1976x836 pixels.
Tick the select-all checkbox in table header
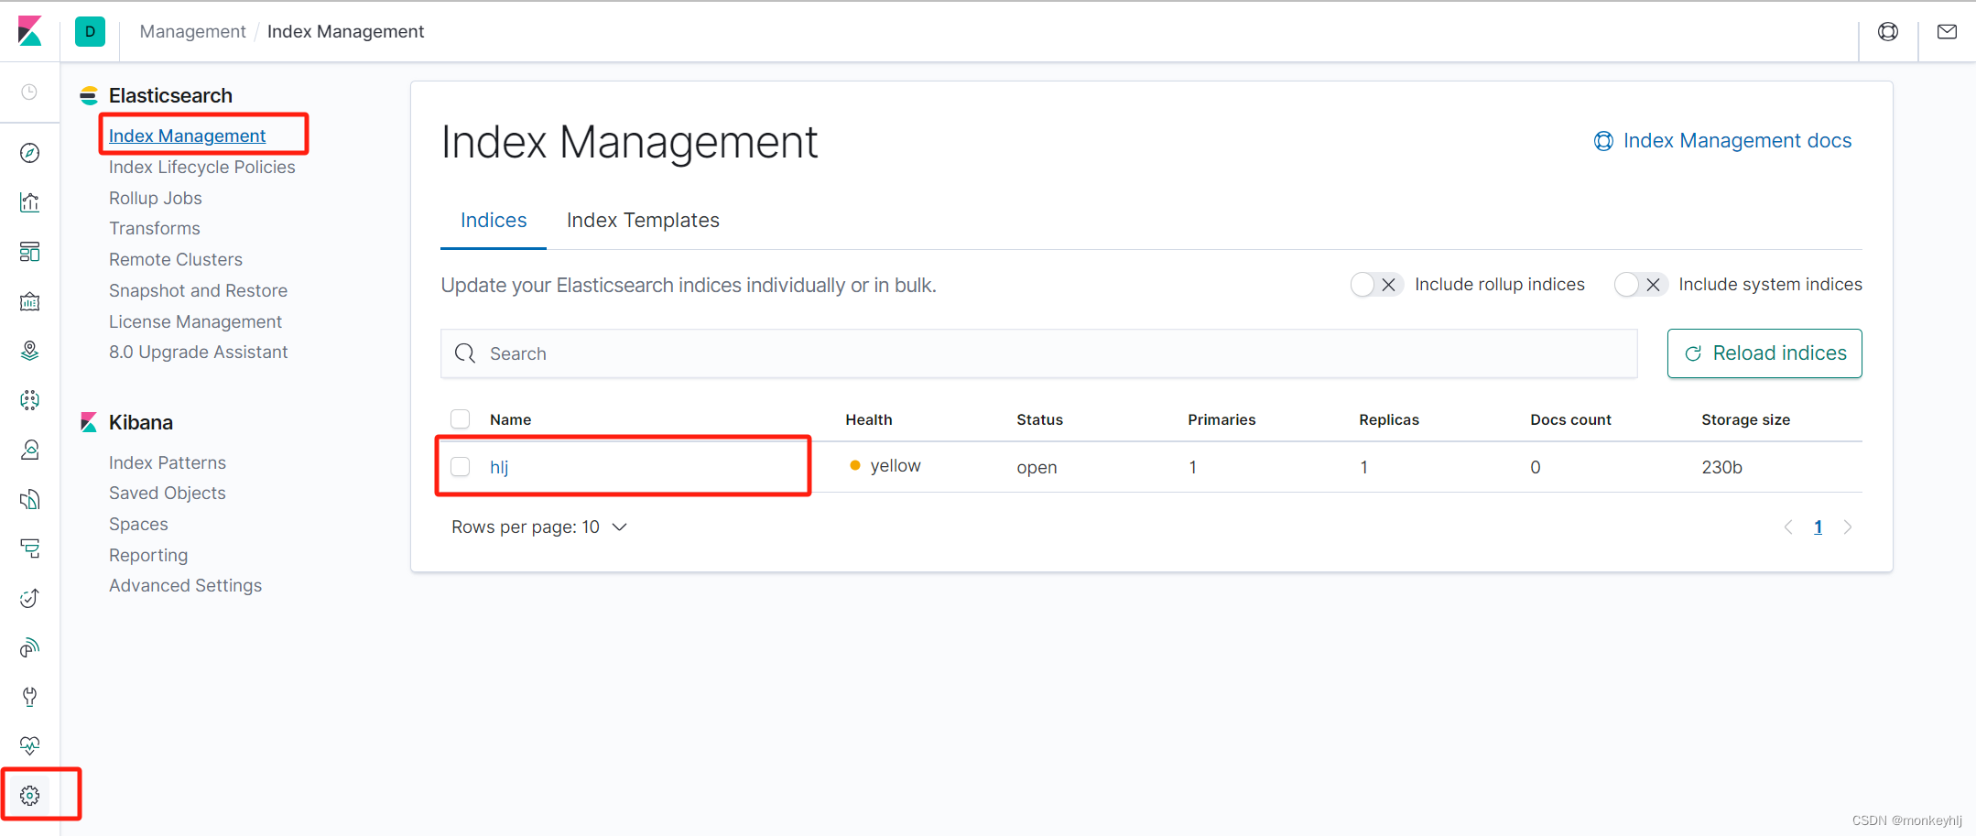(x=461, y=419)
